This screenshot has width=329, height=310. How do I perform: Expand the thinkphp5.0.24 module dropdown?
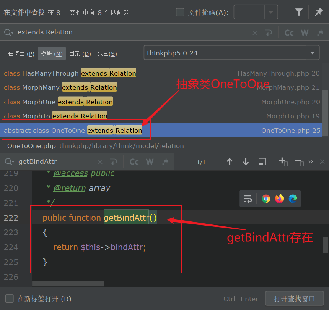pyautogui.click(x=312, y=53)
